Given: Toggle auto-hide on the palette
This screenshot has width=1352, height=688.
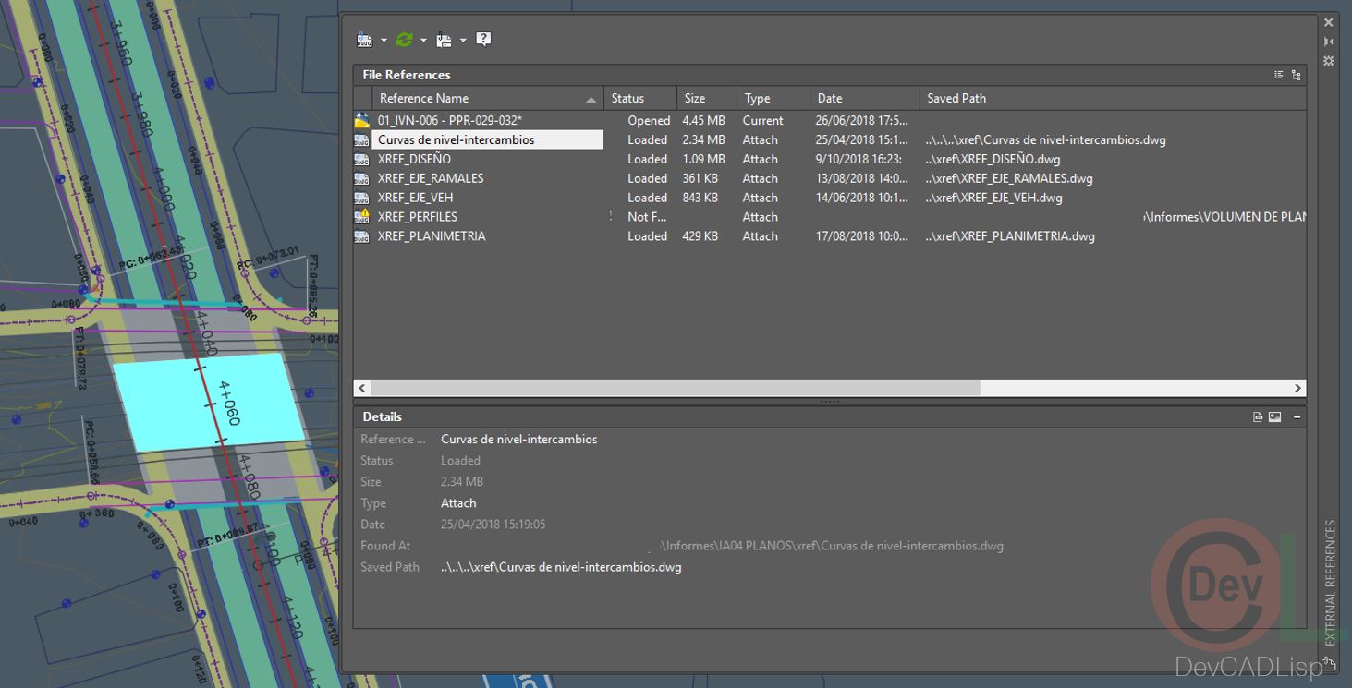Looking at the screenshot, I should (x=1329, y=42).
